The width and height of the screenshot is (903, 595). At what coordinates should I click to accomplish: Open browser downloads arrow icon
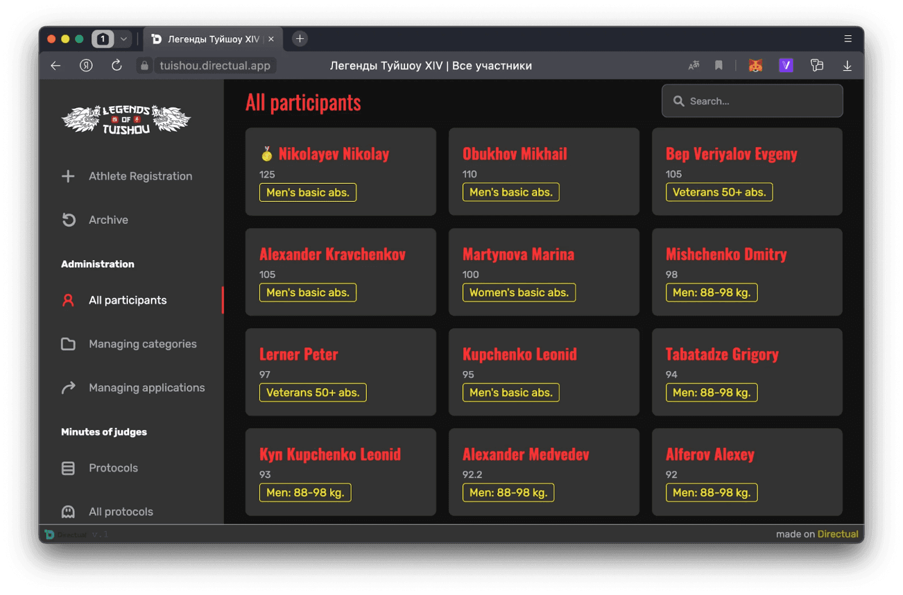pyautogui.click(x=847, y=65)
